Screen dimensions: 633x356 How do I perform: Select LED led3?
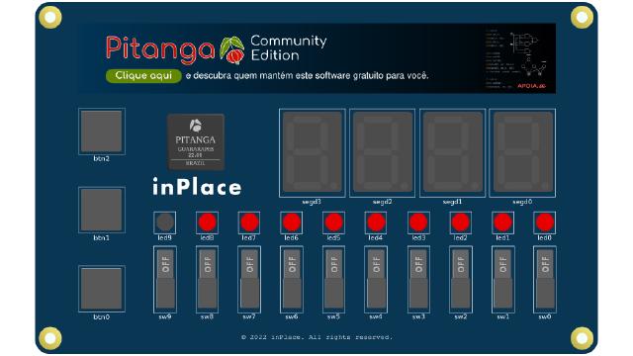[x=418, y=222]
